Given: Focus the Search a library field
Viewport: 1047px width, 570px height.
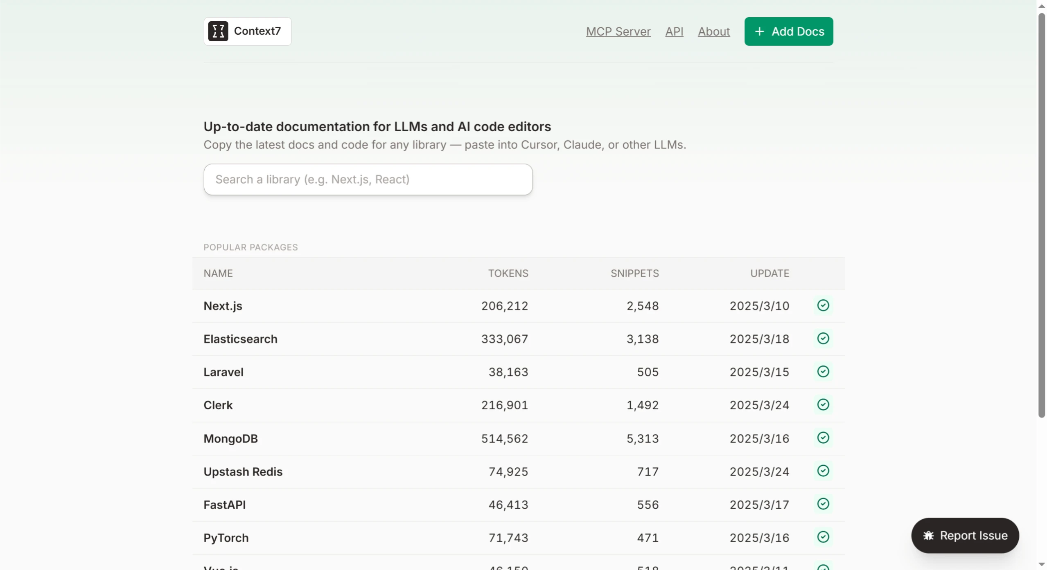Looking at the screenshot, I should tap(368, 180).
